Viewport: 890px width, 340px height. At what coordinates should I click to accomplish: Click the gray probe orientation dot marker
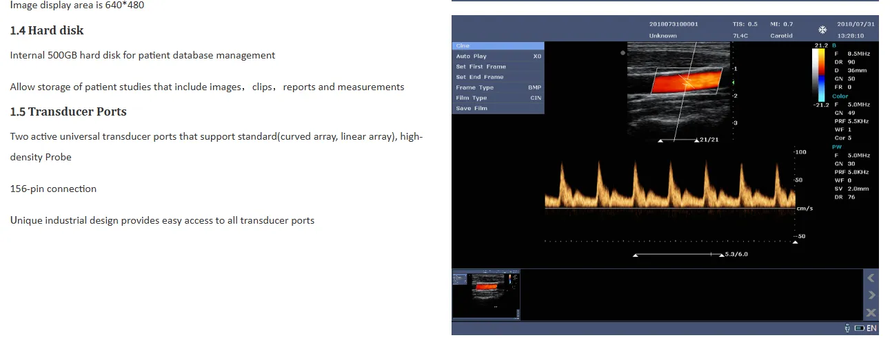[x=623, y=52]
